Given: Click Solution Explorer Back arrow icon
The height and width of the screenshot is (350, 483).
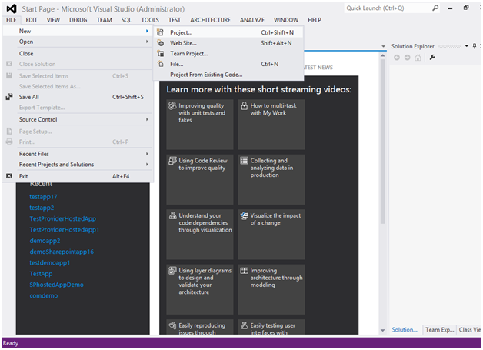Looking at the screenshot, I should pyautogui.click(x=397, y=57).
